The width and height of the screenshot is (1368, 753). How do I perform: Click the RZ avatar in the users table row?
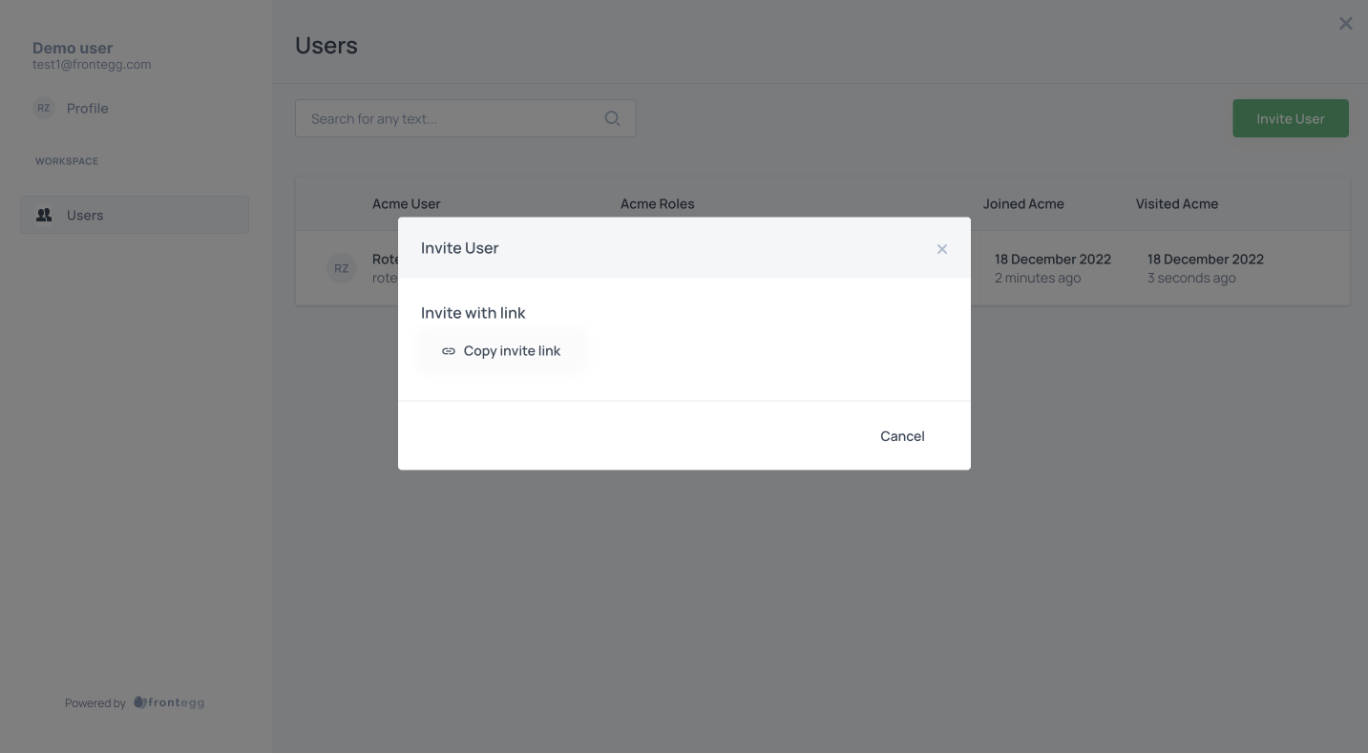point(341,268)
